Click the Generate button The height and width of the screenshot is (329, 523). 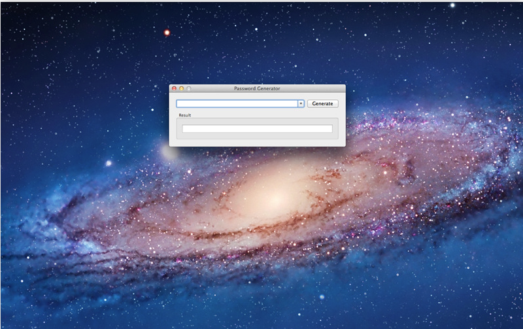click(322, 103)
